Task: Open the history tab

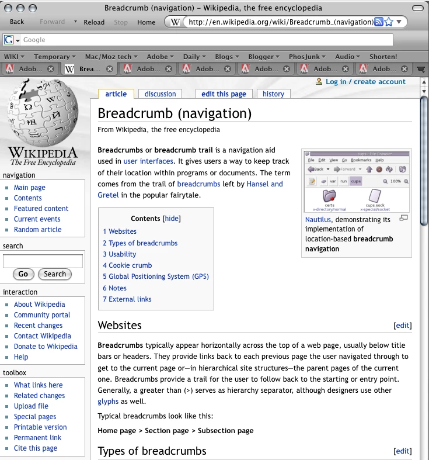Action: click(273, 94)
